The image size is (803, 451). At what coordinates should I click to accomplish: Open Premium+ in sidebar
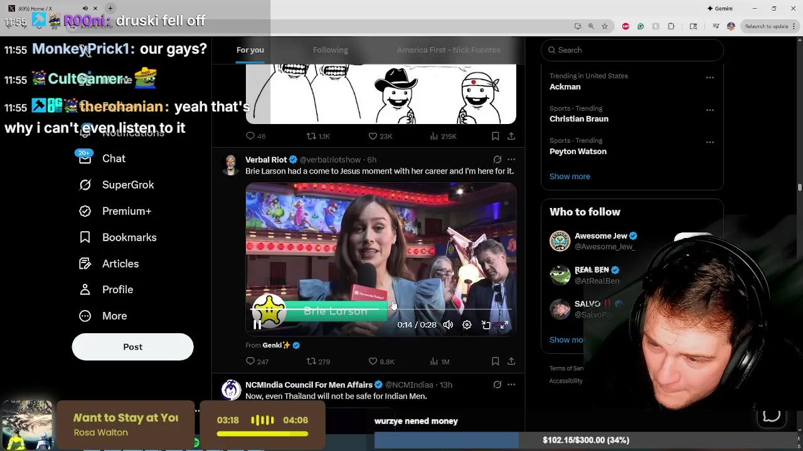[x=115, y=211]
